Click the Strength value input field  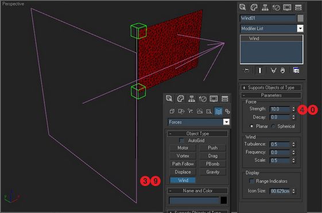280,109
